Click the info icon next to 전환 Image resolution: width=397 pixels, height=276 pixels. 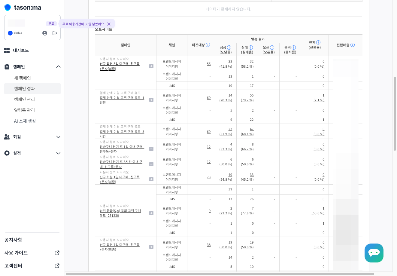tap(318, 42)
